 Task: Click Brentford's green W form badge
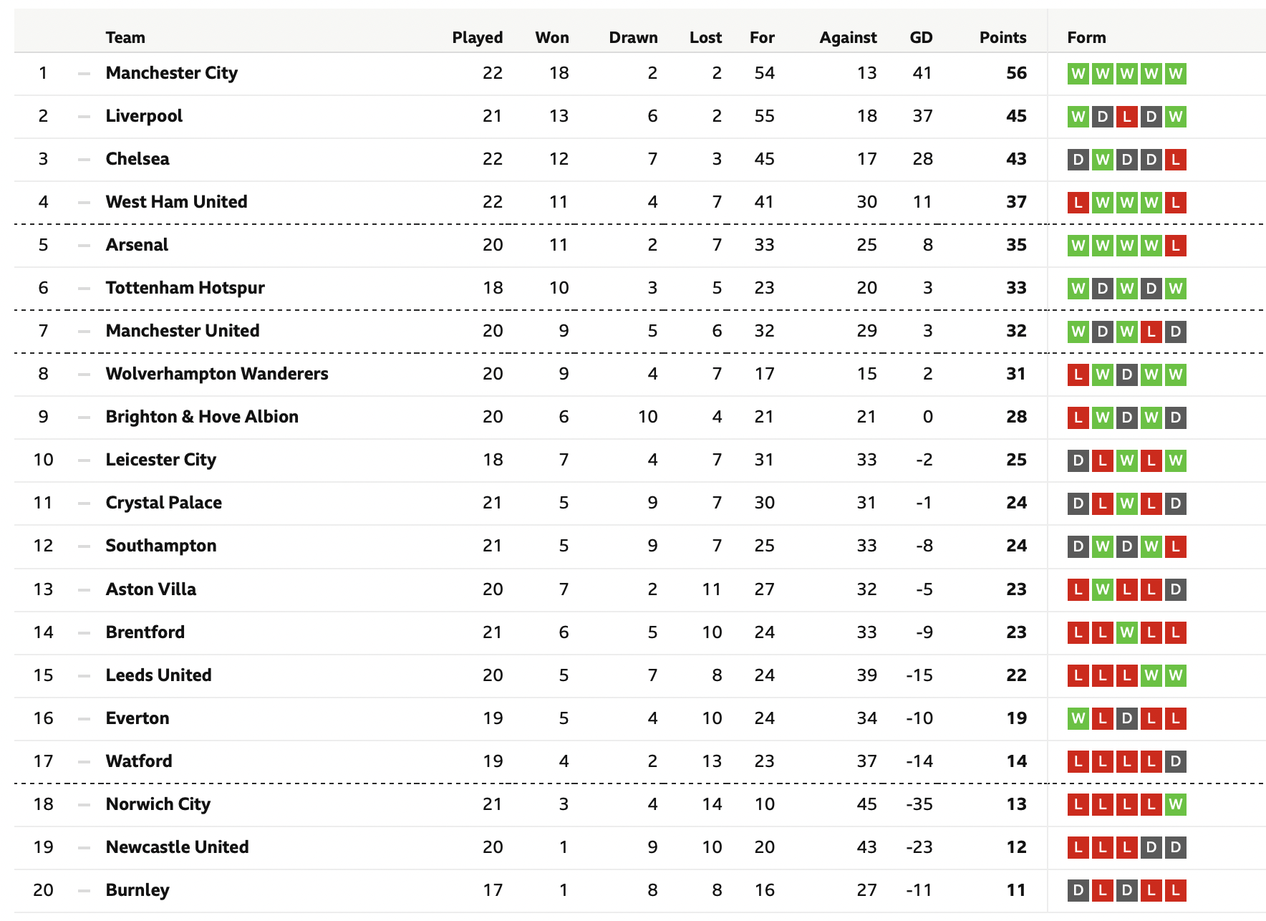coord(1126,632)
